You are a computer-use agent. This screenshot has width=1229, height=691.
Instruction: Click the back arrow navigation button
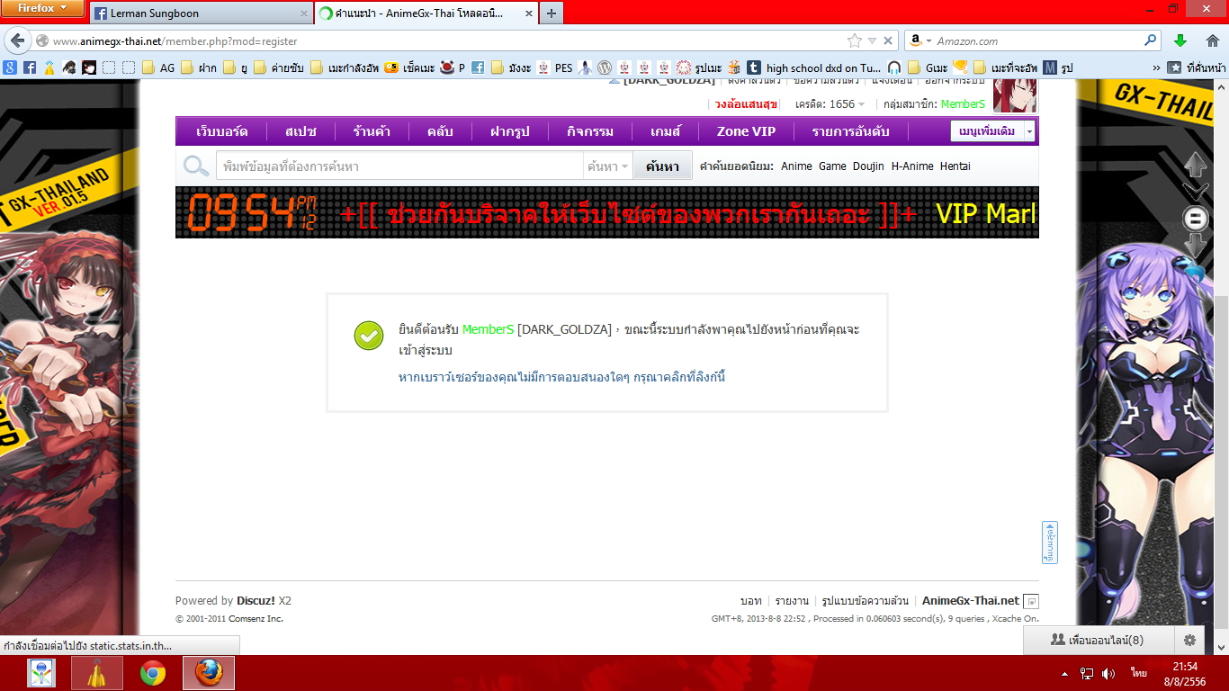[x=18, y=40]
